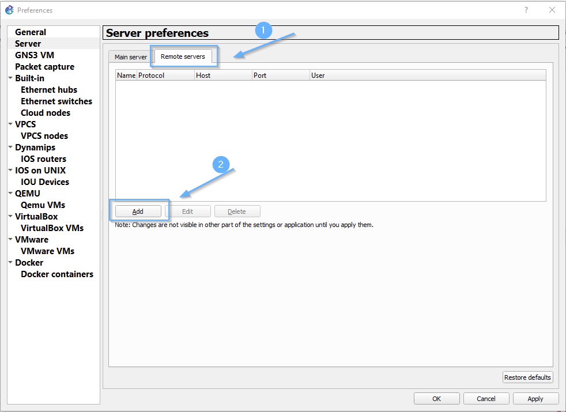Select the Remote servers tab
This screenshot has width=566, height=412.
182,56
